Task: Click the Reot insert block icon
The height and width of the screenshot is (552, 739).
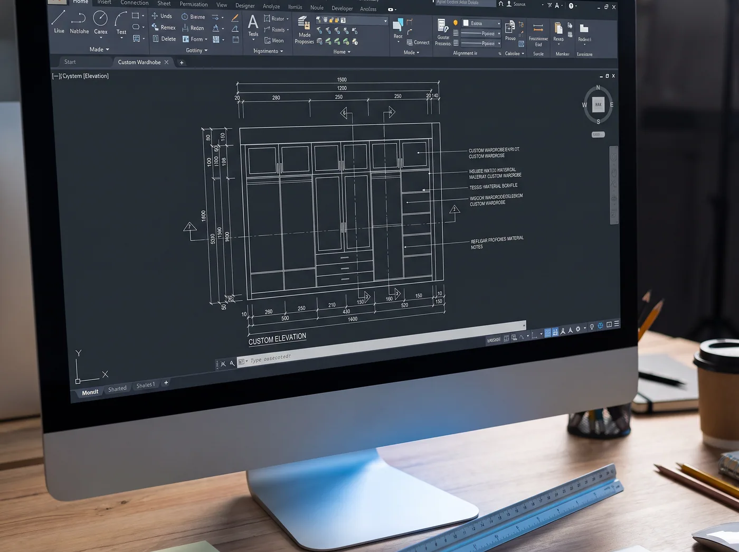Action: 398,25
